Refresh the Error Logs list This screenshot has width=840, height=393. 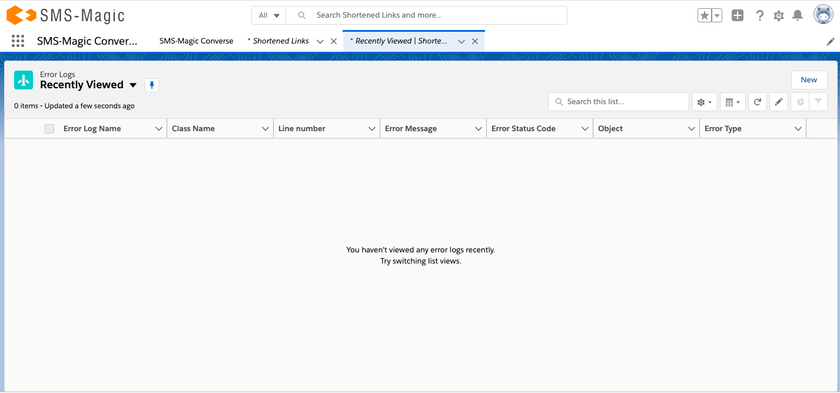click(x=758, y=101)
